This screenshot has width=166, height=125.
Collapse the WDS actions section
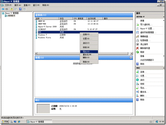[x=164, y=68]
